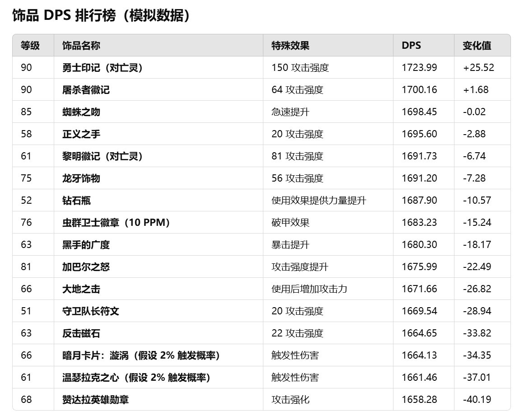Click the 特殊效果 column header
The width and height of the screenshot is (529, 416).
click(x=282, y=46)
